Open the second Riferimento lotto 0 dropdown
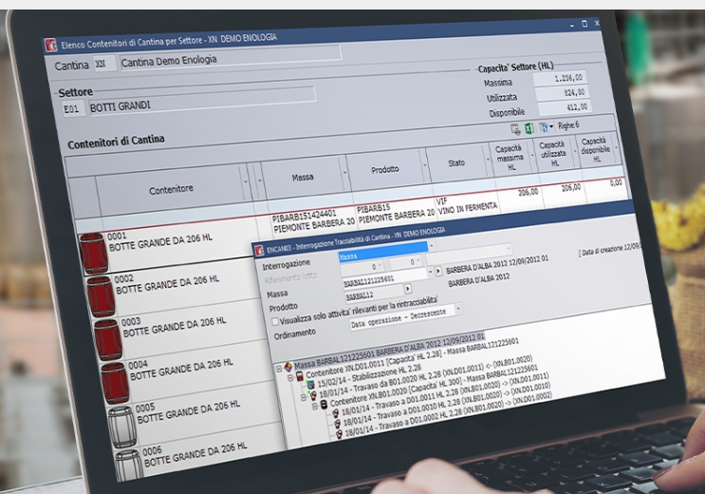The width and height of the screenshot is (705, 494). (x=418, y=260)
